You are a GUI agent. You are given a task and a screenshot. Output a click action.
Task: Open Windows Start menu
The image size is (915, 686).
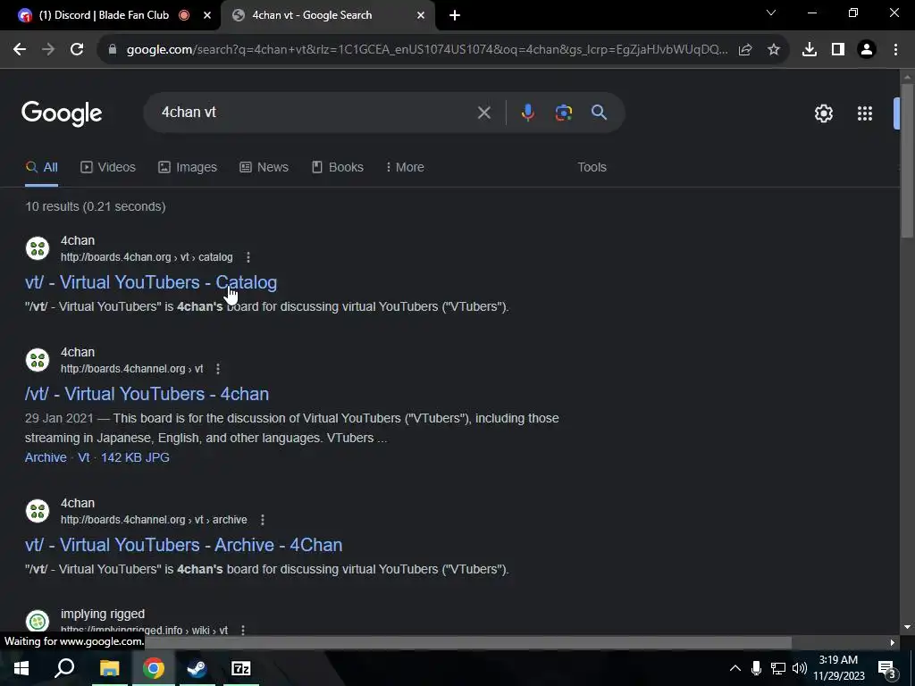[21, 668]
